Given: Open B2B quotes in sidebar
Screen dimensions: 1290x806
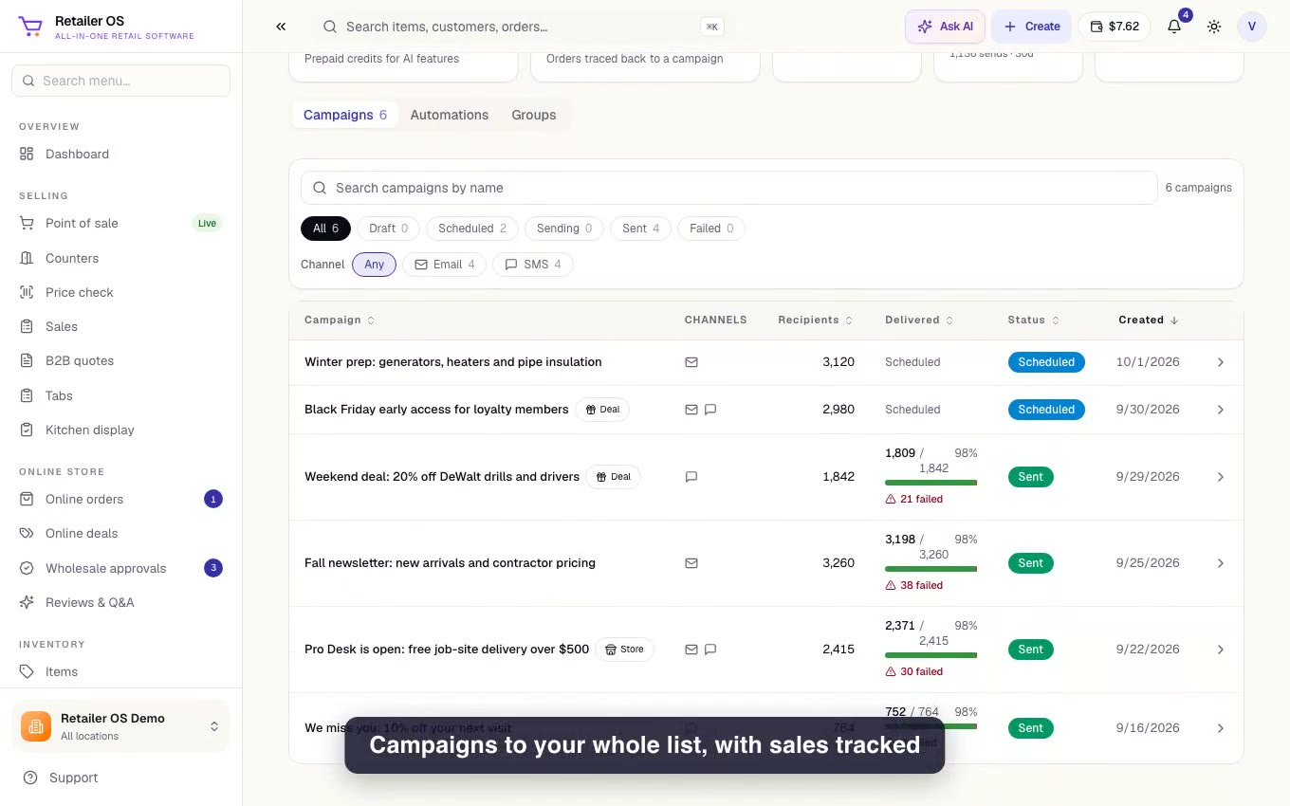Looking at the screenshot, I should click(x=120, y=360).
